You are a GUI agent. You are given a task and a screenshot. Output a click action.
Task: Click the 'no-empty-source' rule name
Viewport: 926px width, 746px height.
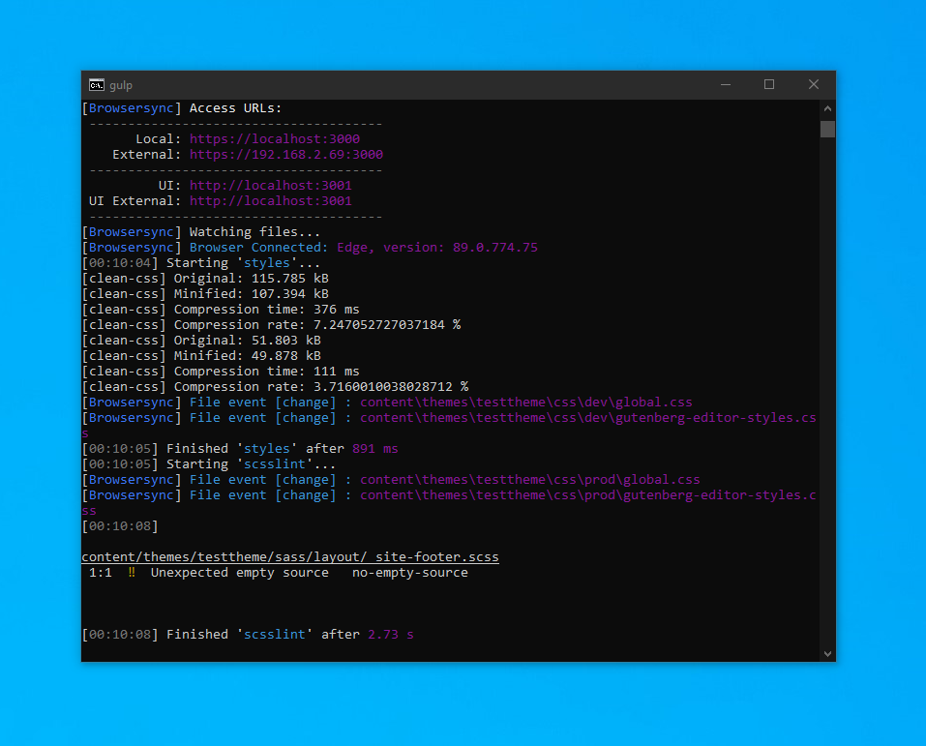coord(410,573)
